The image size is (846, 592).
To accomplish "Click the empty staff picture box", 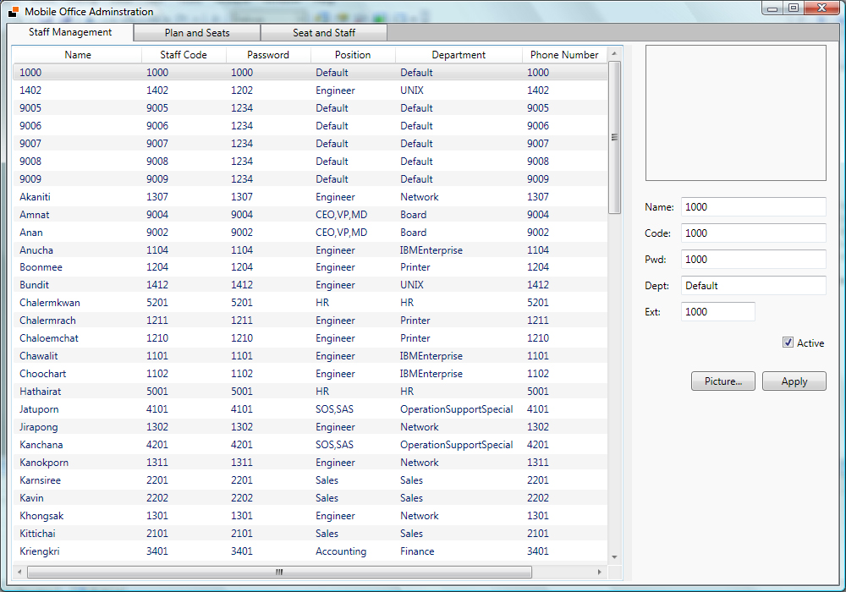I will [735, 112].
